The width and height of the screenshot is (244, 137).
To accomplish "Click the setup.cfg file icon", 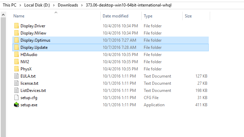I will tap(16, 98).
